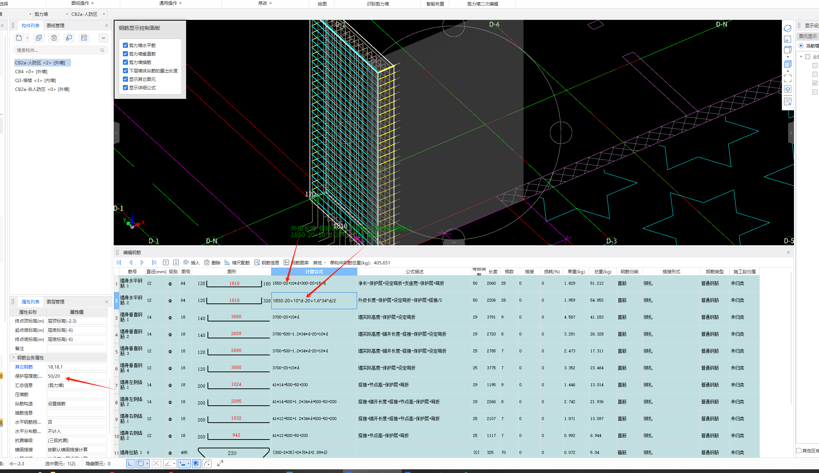The image size is (819, 473).
Task: Switch to 图纸管理 tab
Action: coord(56,25)
